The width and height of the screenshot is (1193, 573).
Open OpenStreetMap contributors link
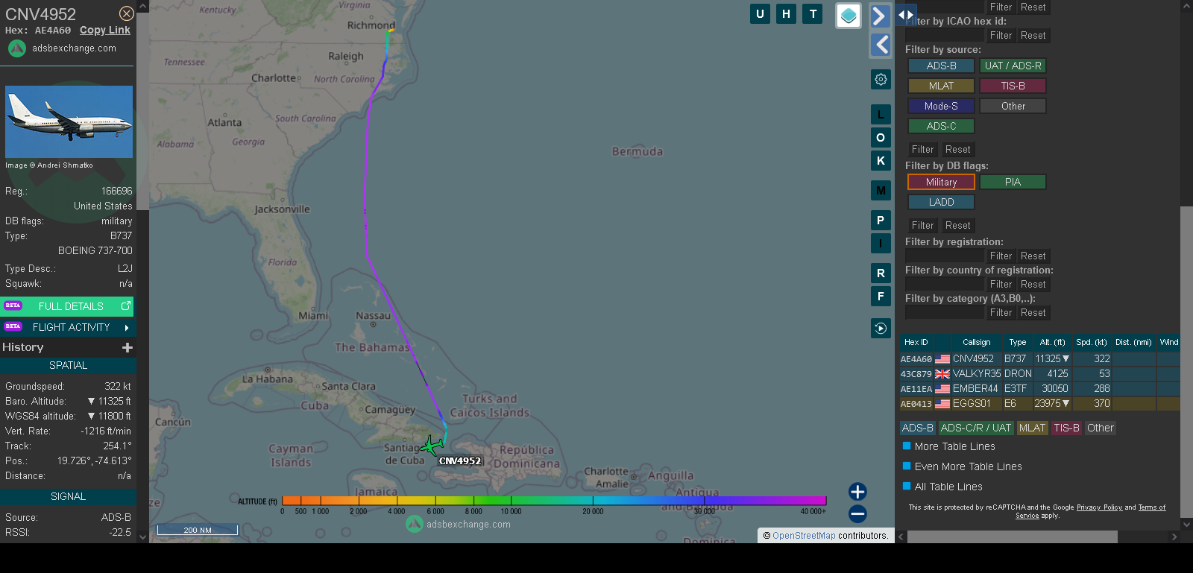tap(804, 536)
